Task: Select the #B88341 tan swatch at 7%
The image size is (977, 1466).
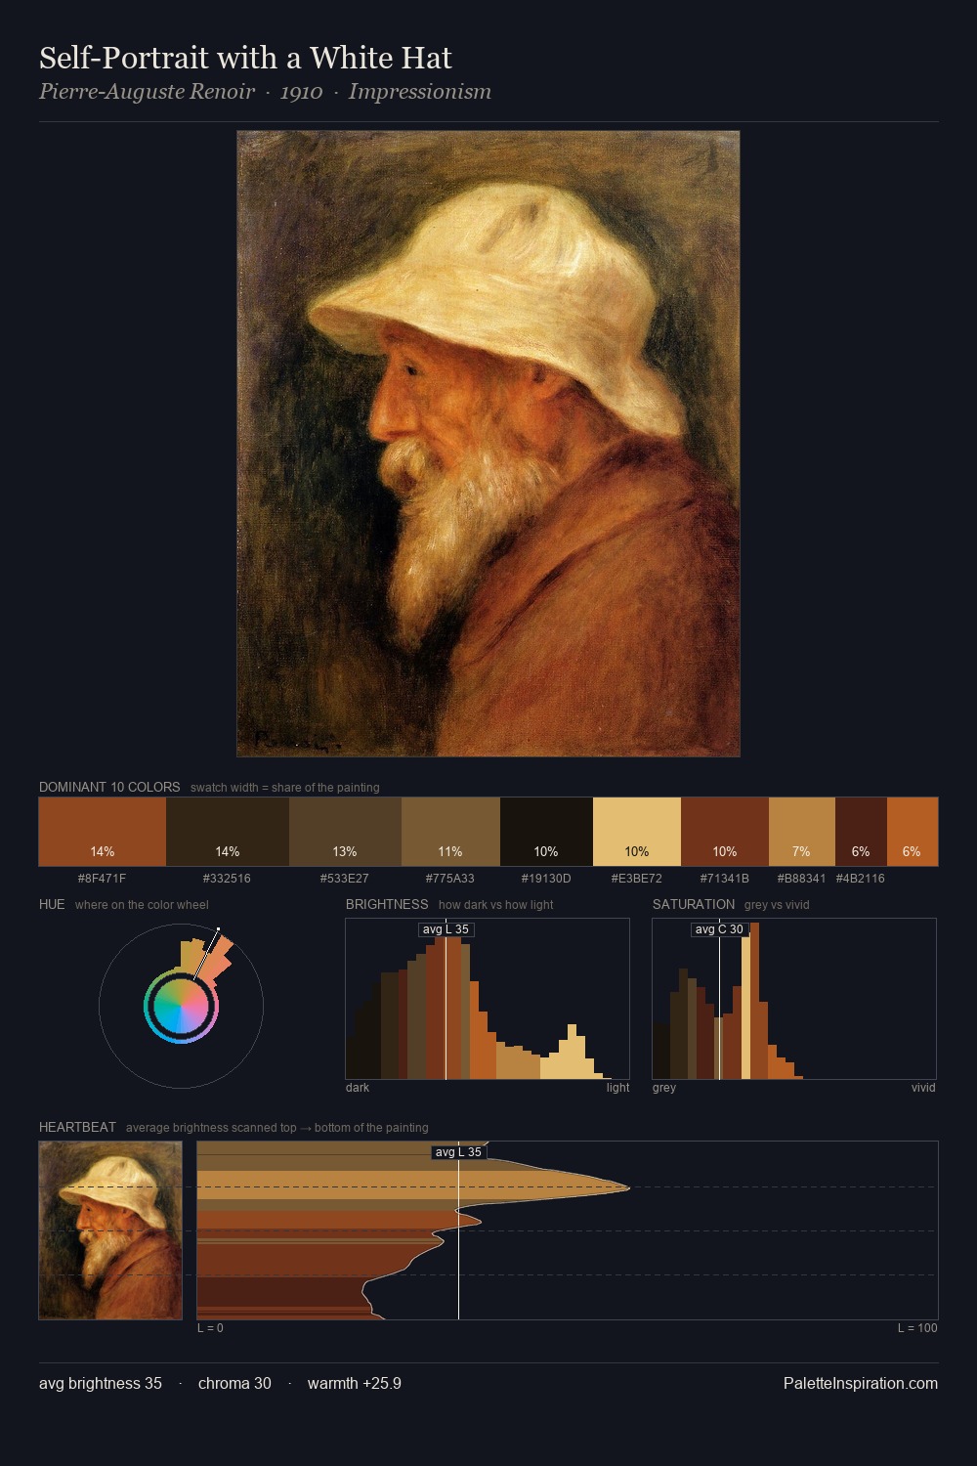Action: pyautogui.click(x=802, y=832)
